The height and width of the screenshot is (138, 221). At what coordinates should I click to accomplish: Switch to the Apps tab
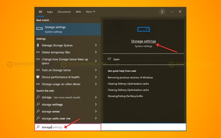[x=50, y=12]
